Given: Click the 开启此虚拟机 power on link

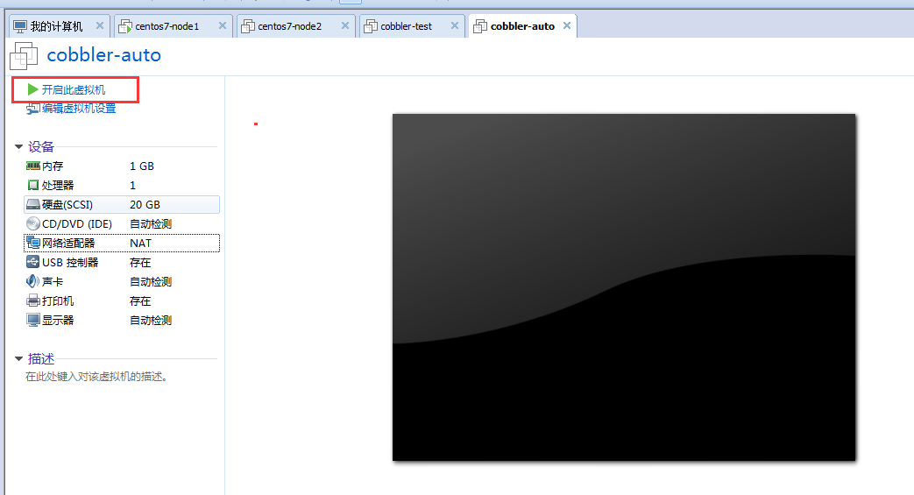Looking at the screenshot, I should (74, 89).
